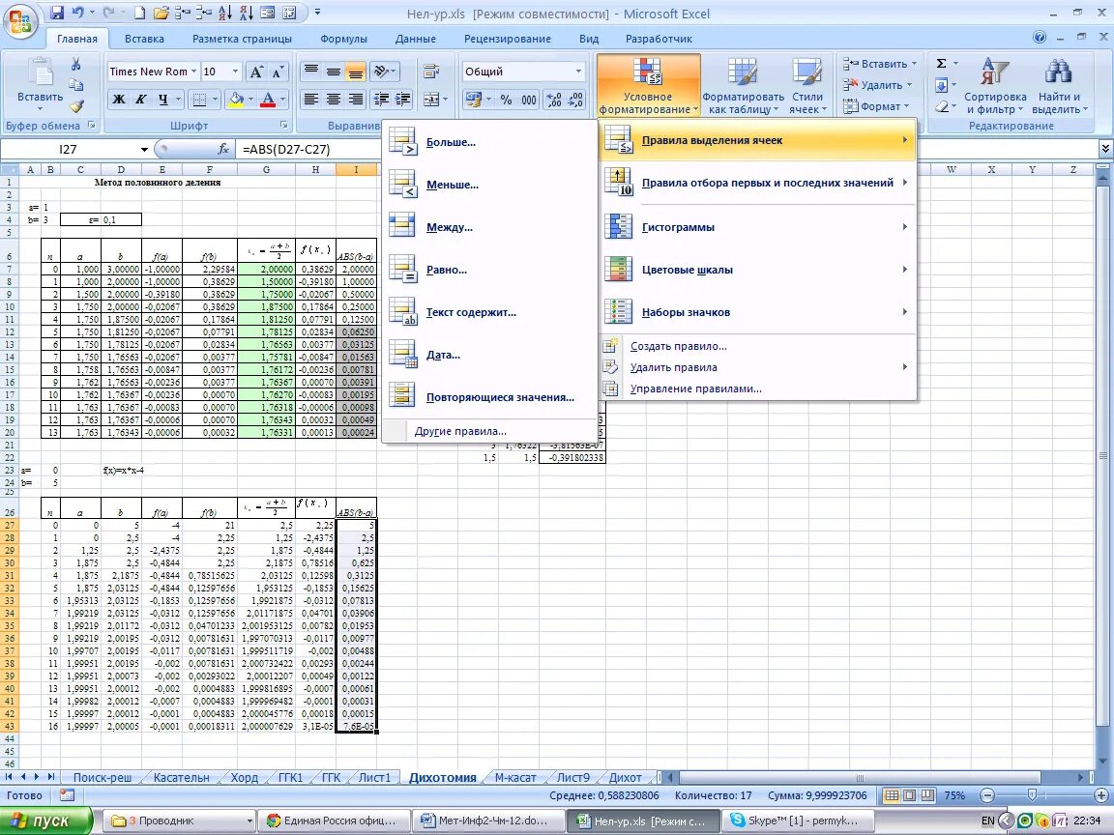
Task: Click Создать правило... entry
Action: click(757, 347)
